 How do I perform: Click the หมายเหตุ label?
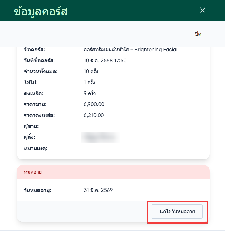[x=35, y=148]
